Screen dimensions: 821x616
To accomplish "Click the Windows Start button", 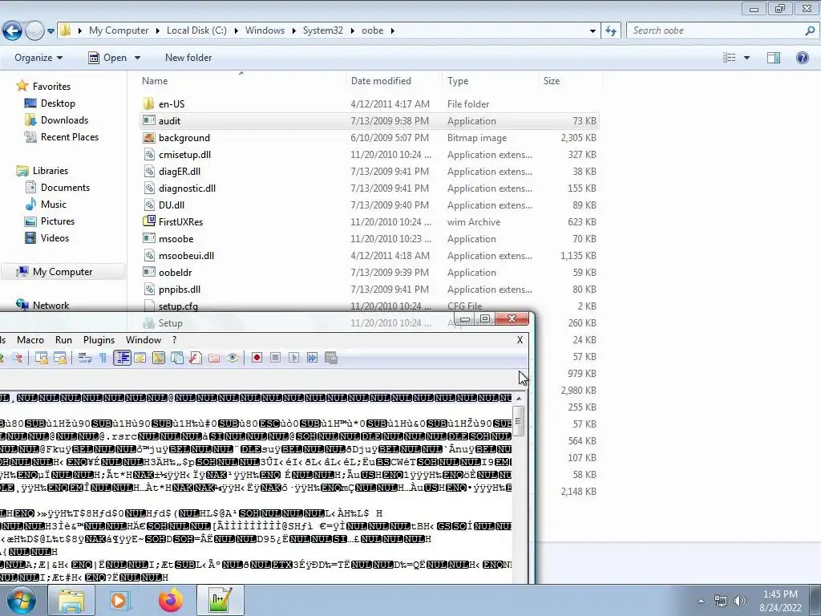I will point(21,600).
